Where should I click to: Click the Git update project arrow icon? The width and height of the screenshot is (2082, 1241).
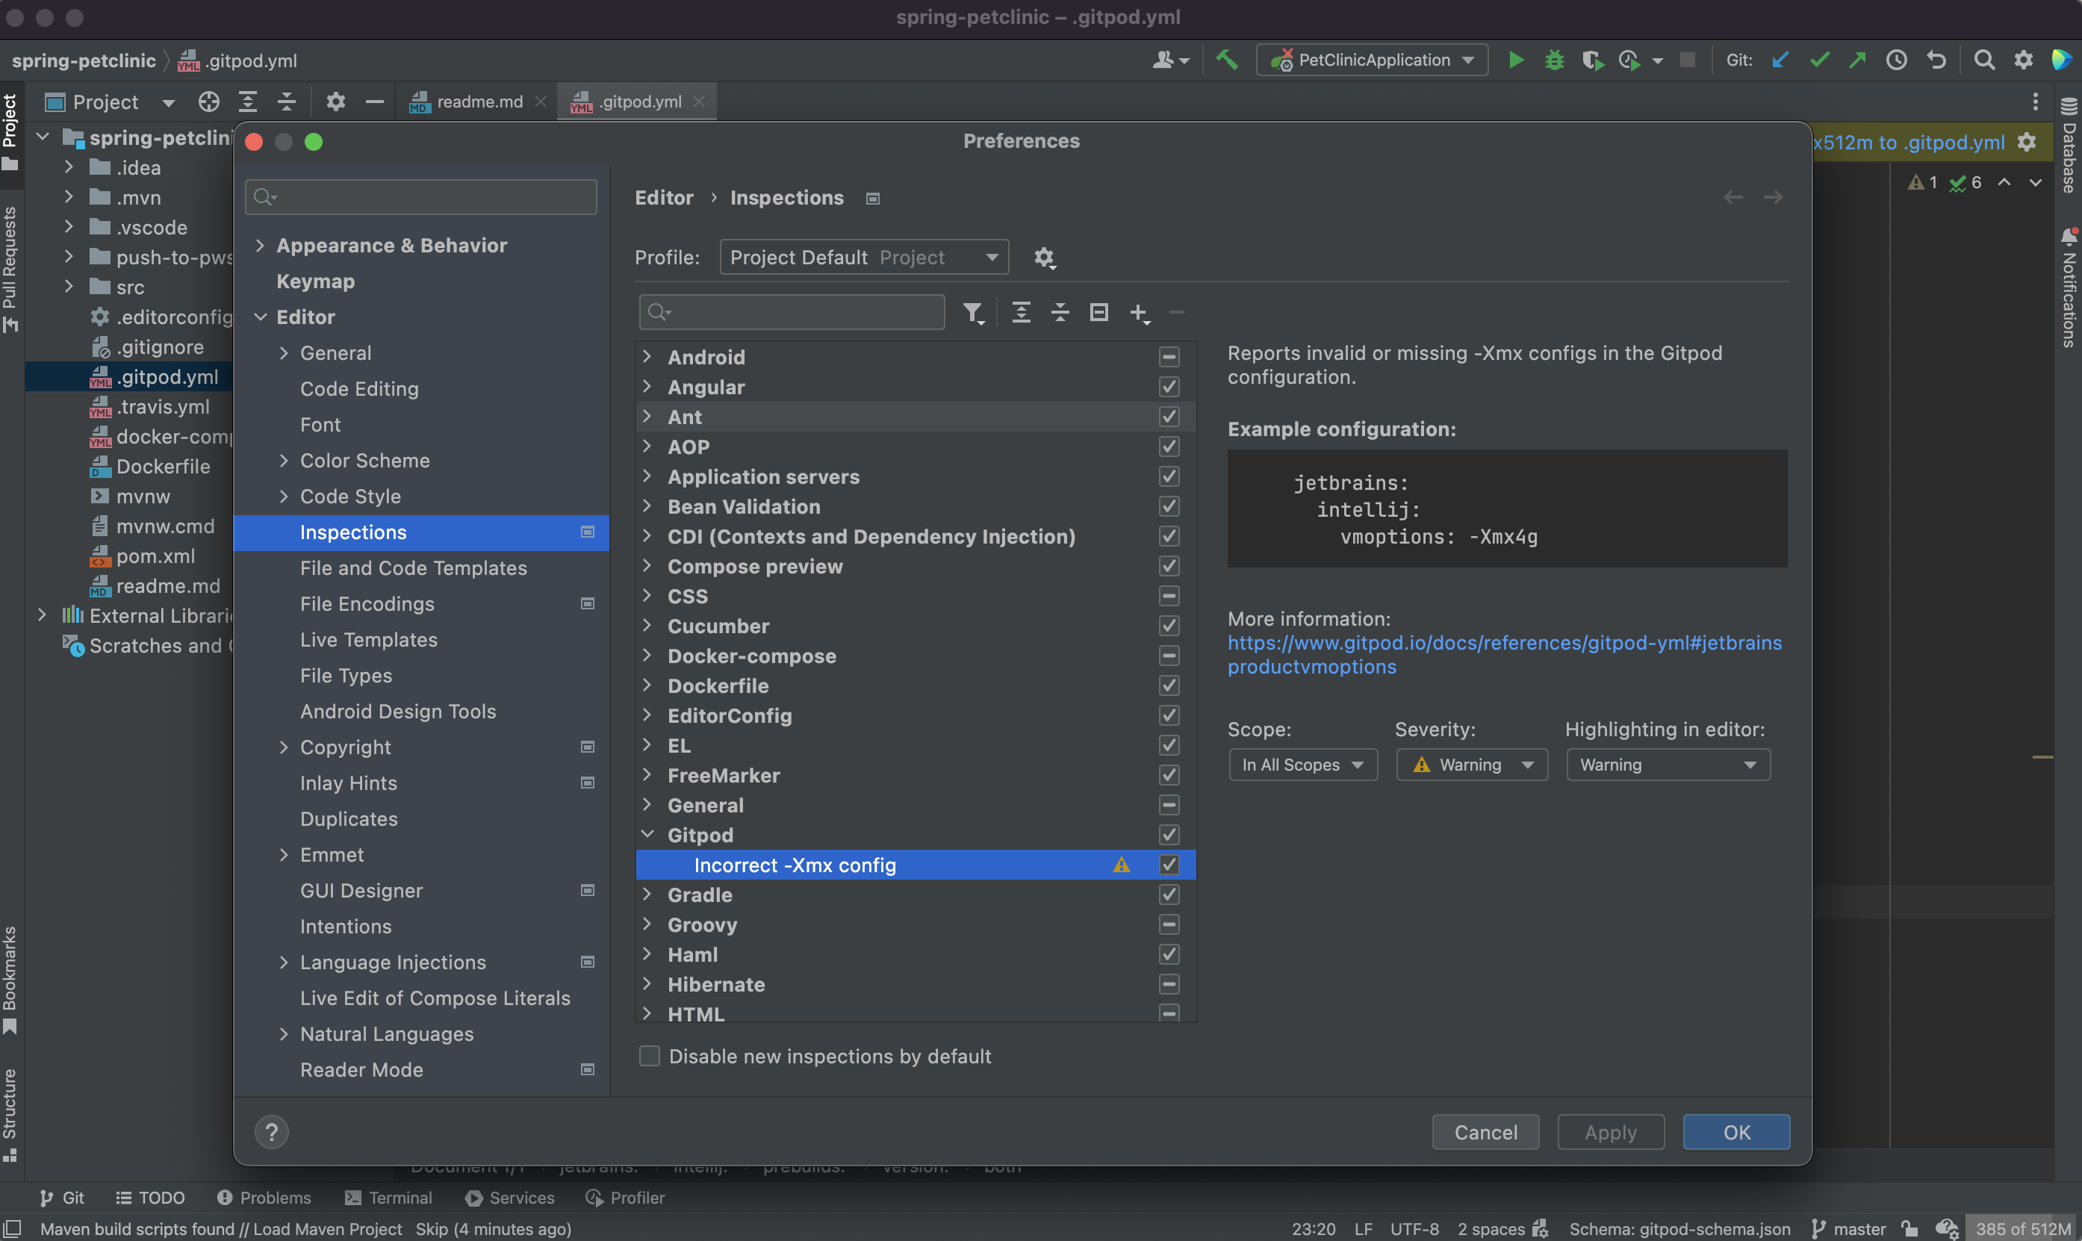[1780, 60]
